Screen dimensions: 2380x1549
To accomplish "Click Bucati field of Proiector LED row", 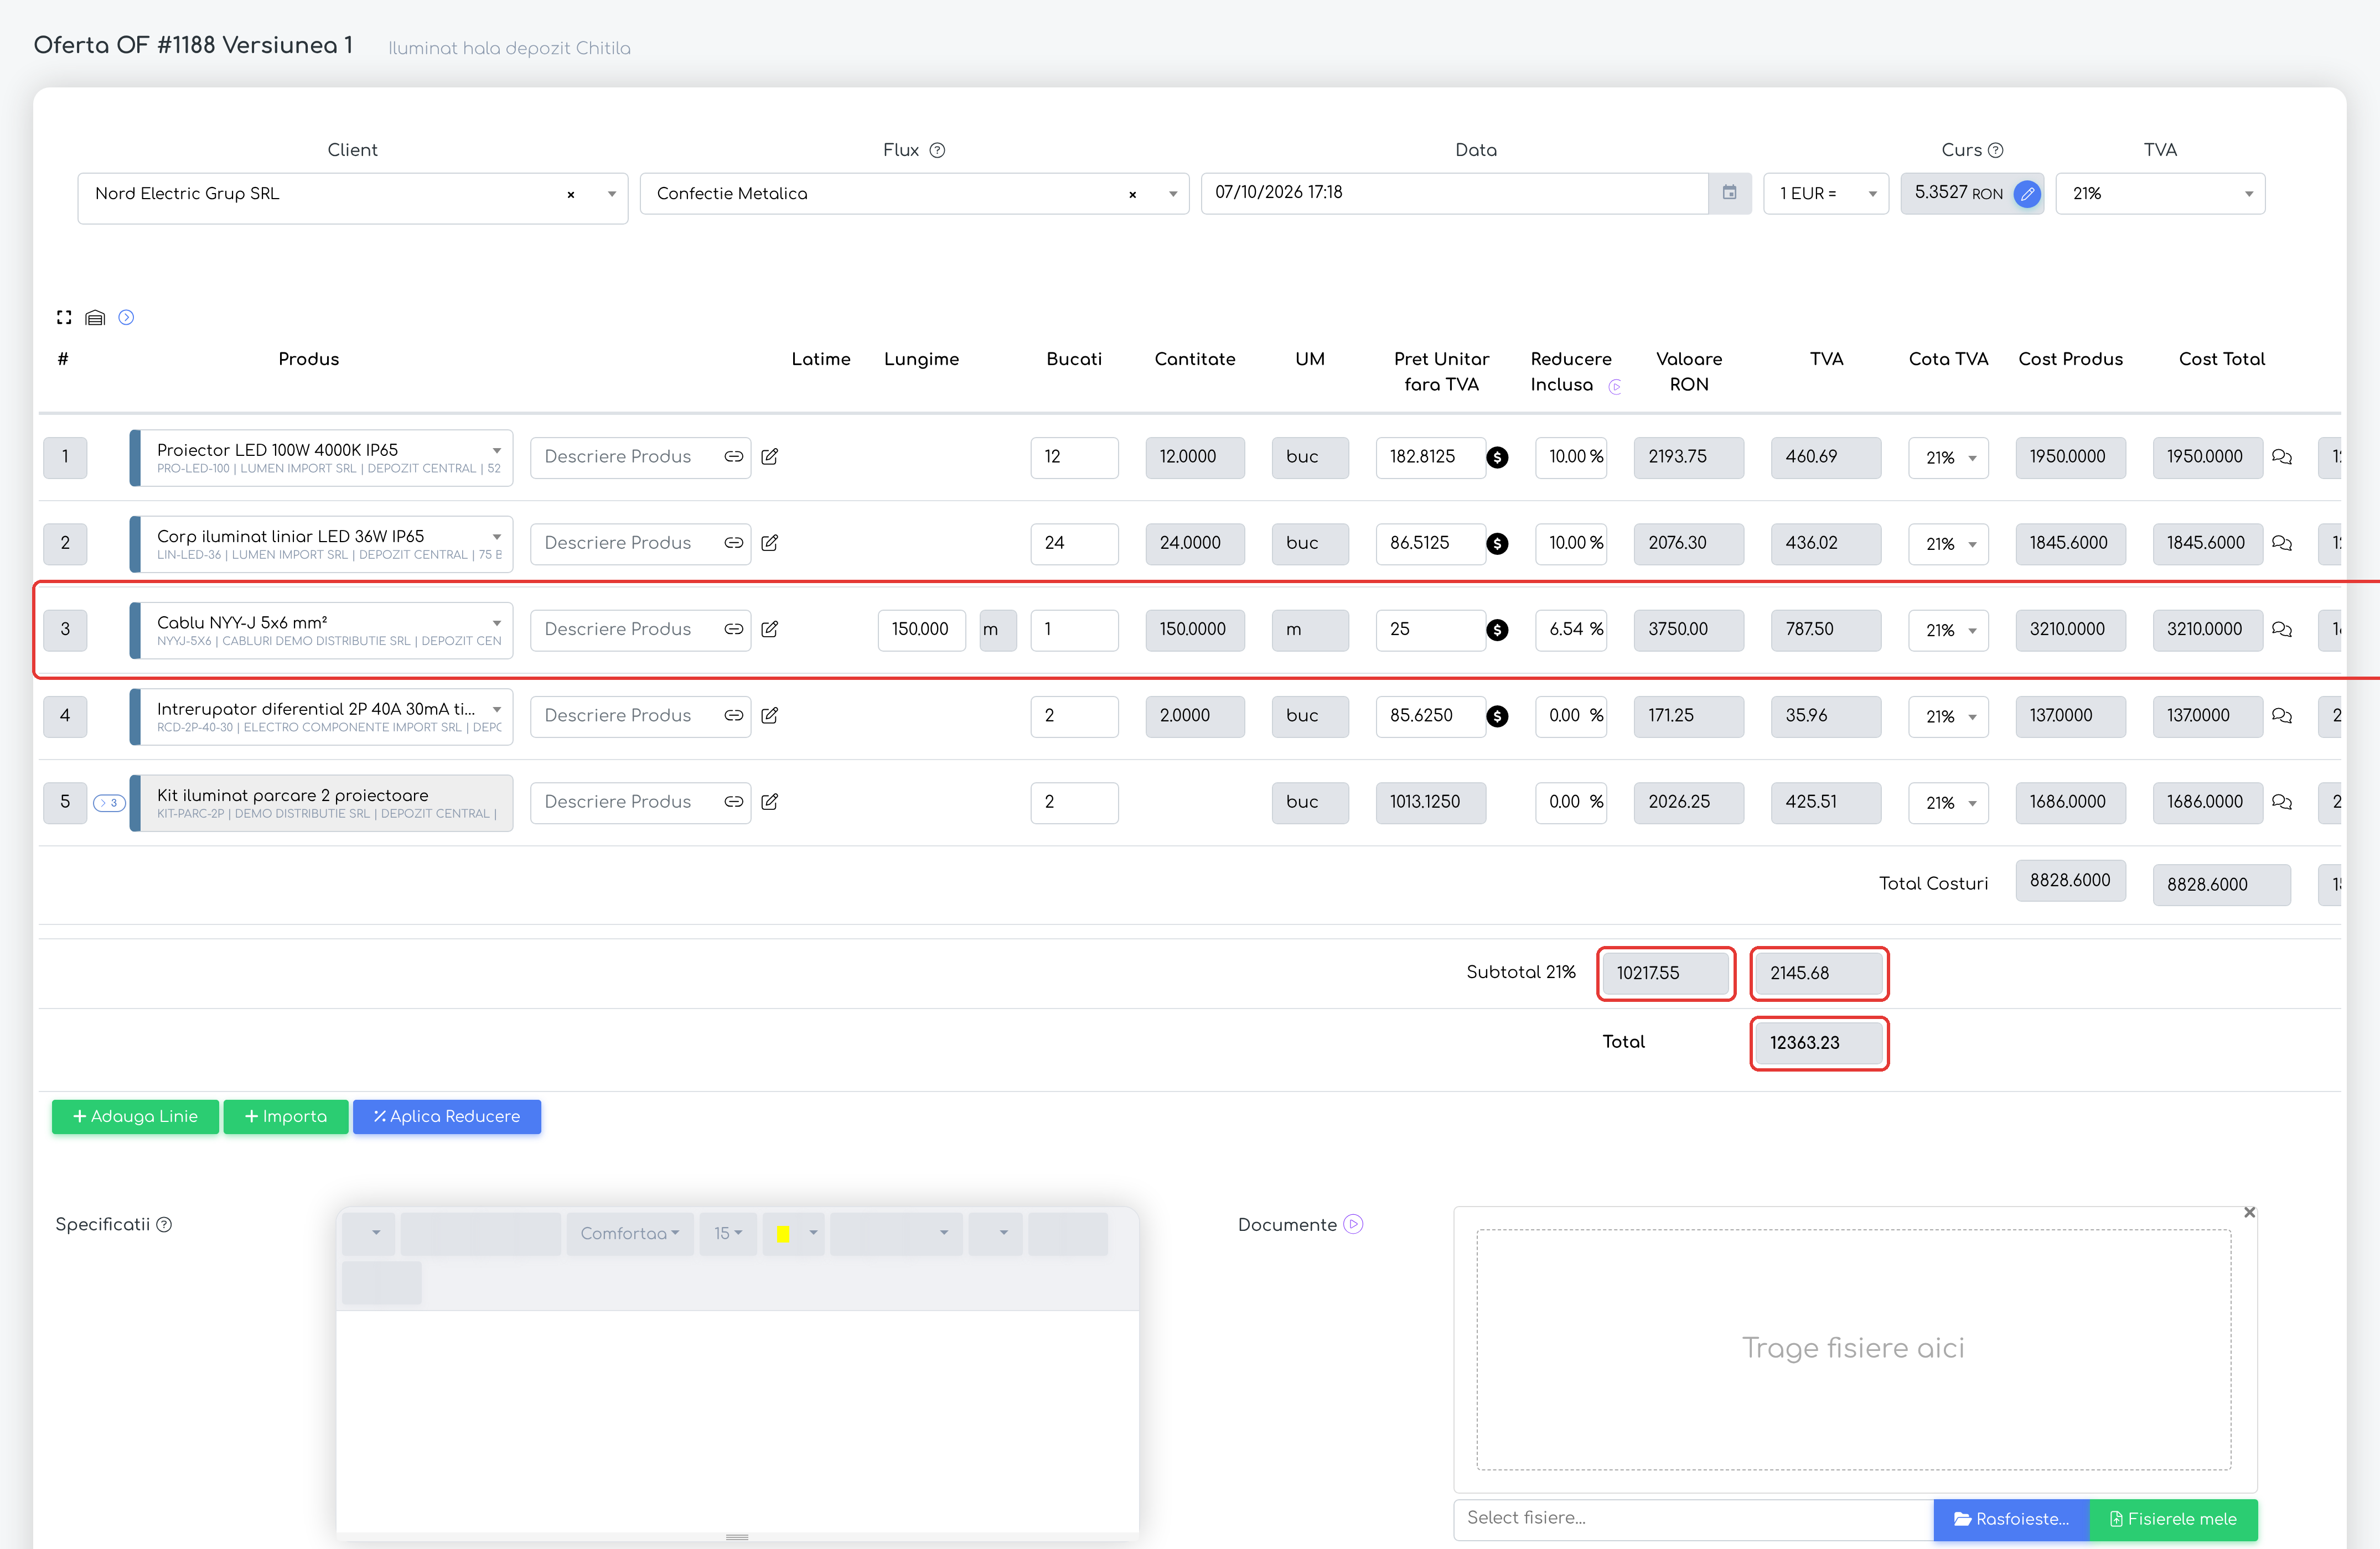I will (1074, 458).
